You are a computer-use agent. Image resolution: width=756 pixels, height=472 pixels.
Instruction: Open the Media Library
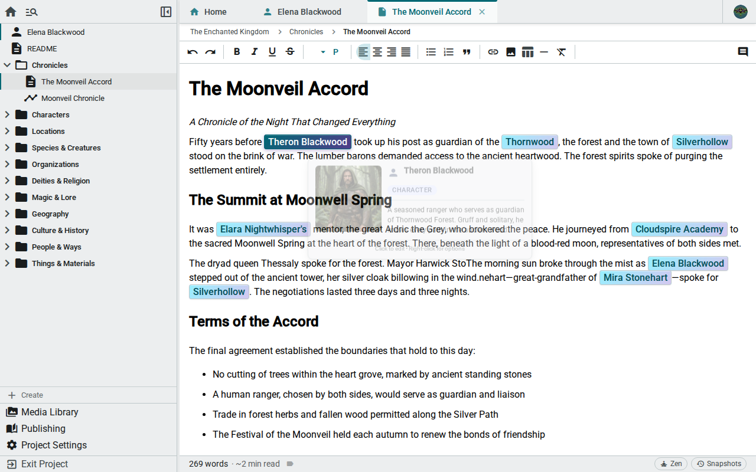pos(89,412)
